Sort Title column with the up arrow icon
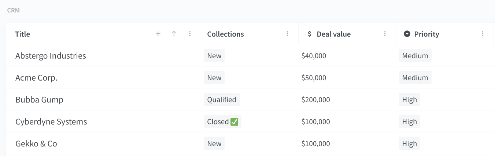 pos(174,34)
